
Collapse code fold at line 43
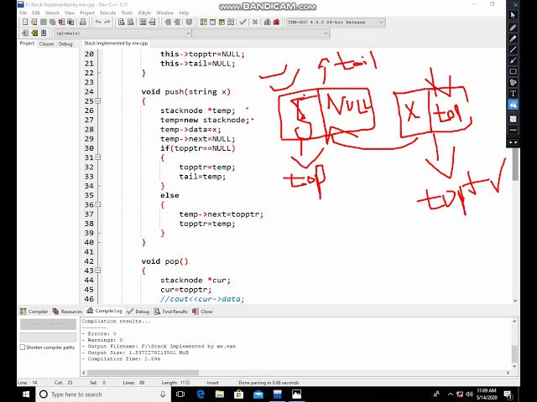(x=98, y=271)
